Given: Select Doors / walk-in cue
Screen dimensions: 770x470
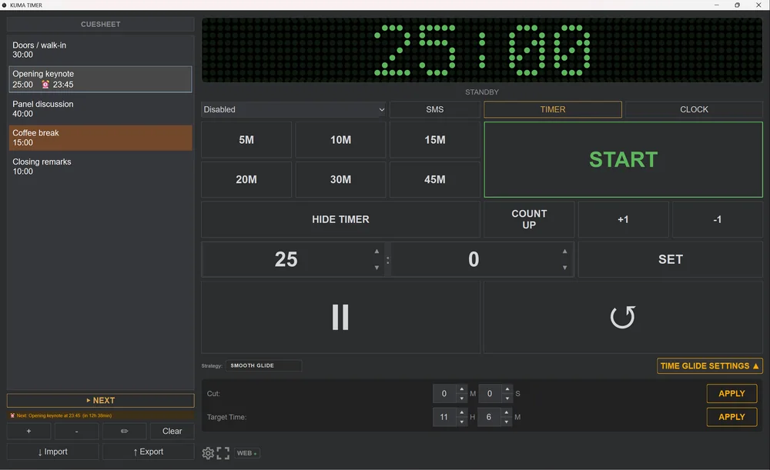Looking at the screenshot, I should click(x=100, y=49).
